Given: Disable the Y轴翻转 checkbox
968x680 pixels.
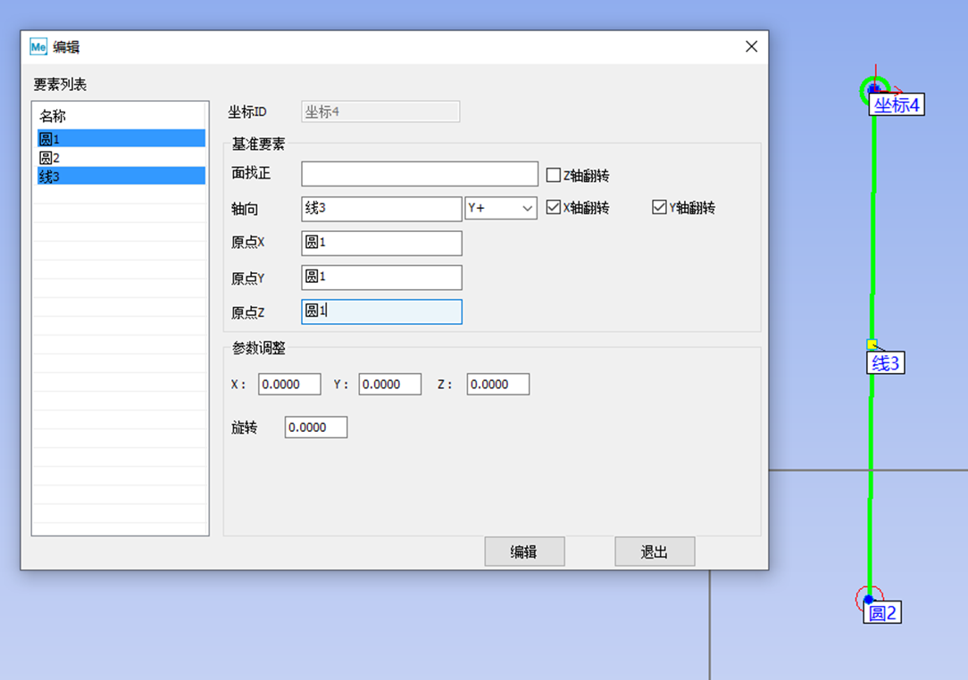Looking at the screenshot, I should 659,207.
